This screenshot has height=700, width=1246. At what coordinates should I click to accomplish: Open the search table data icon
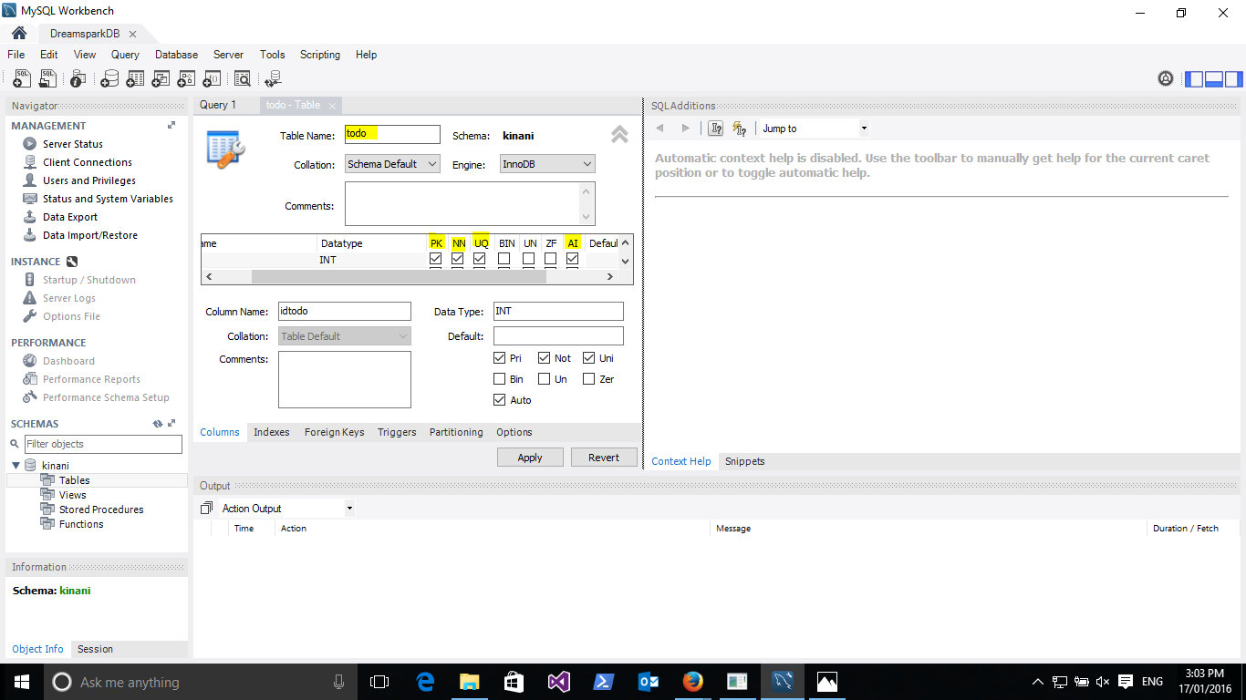click(x=242, y=79)
